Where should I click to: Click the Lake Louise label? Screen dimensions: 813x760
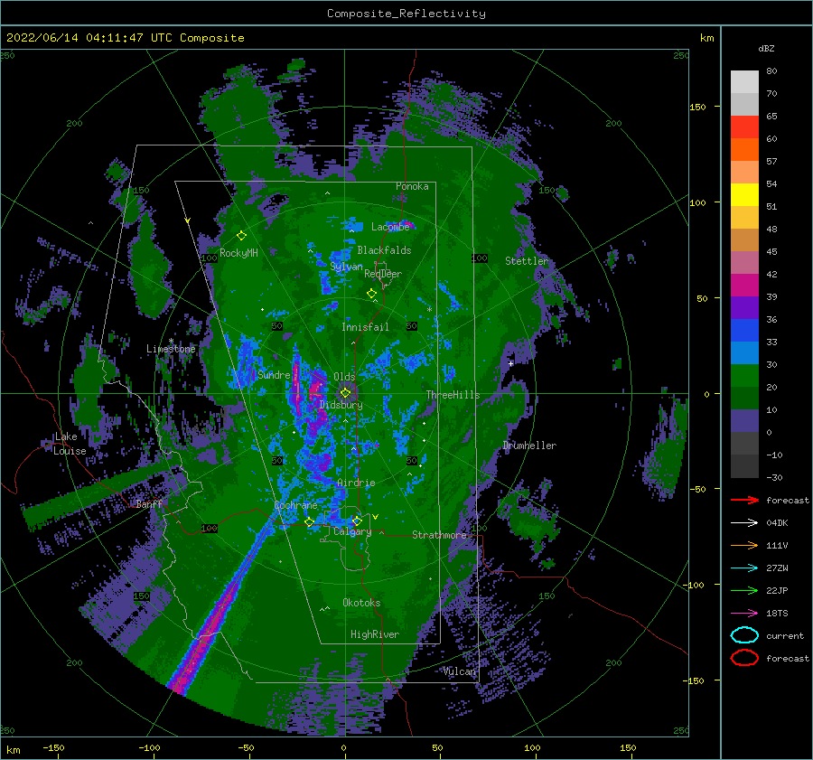click(x=70, y=444)
